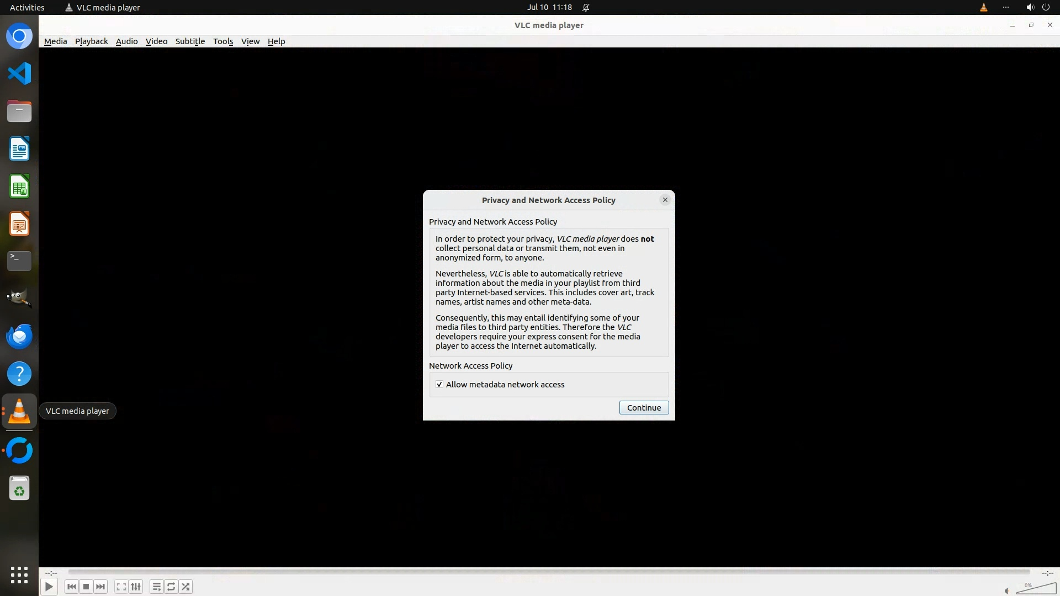Expand the Subtitle menu
Image resolution: width=1060 pixels, height=596 pixels.
(x=190, y=41)
